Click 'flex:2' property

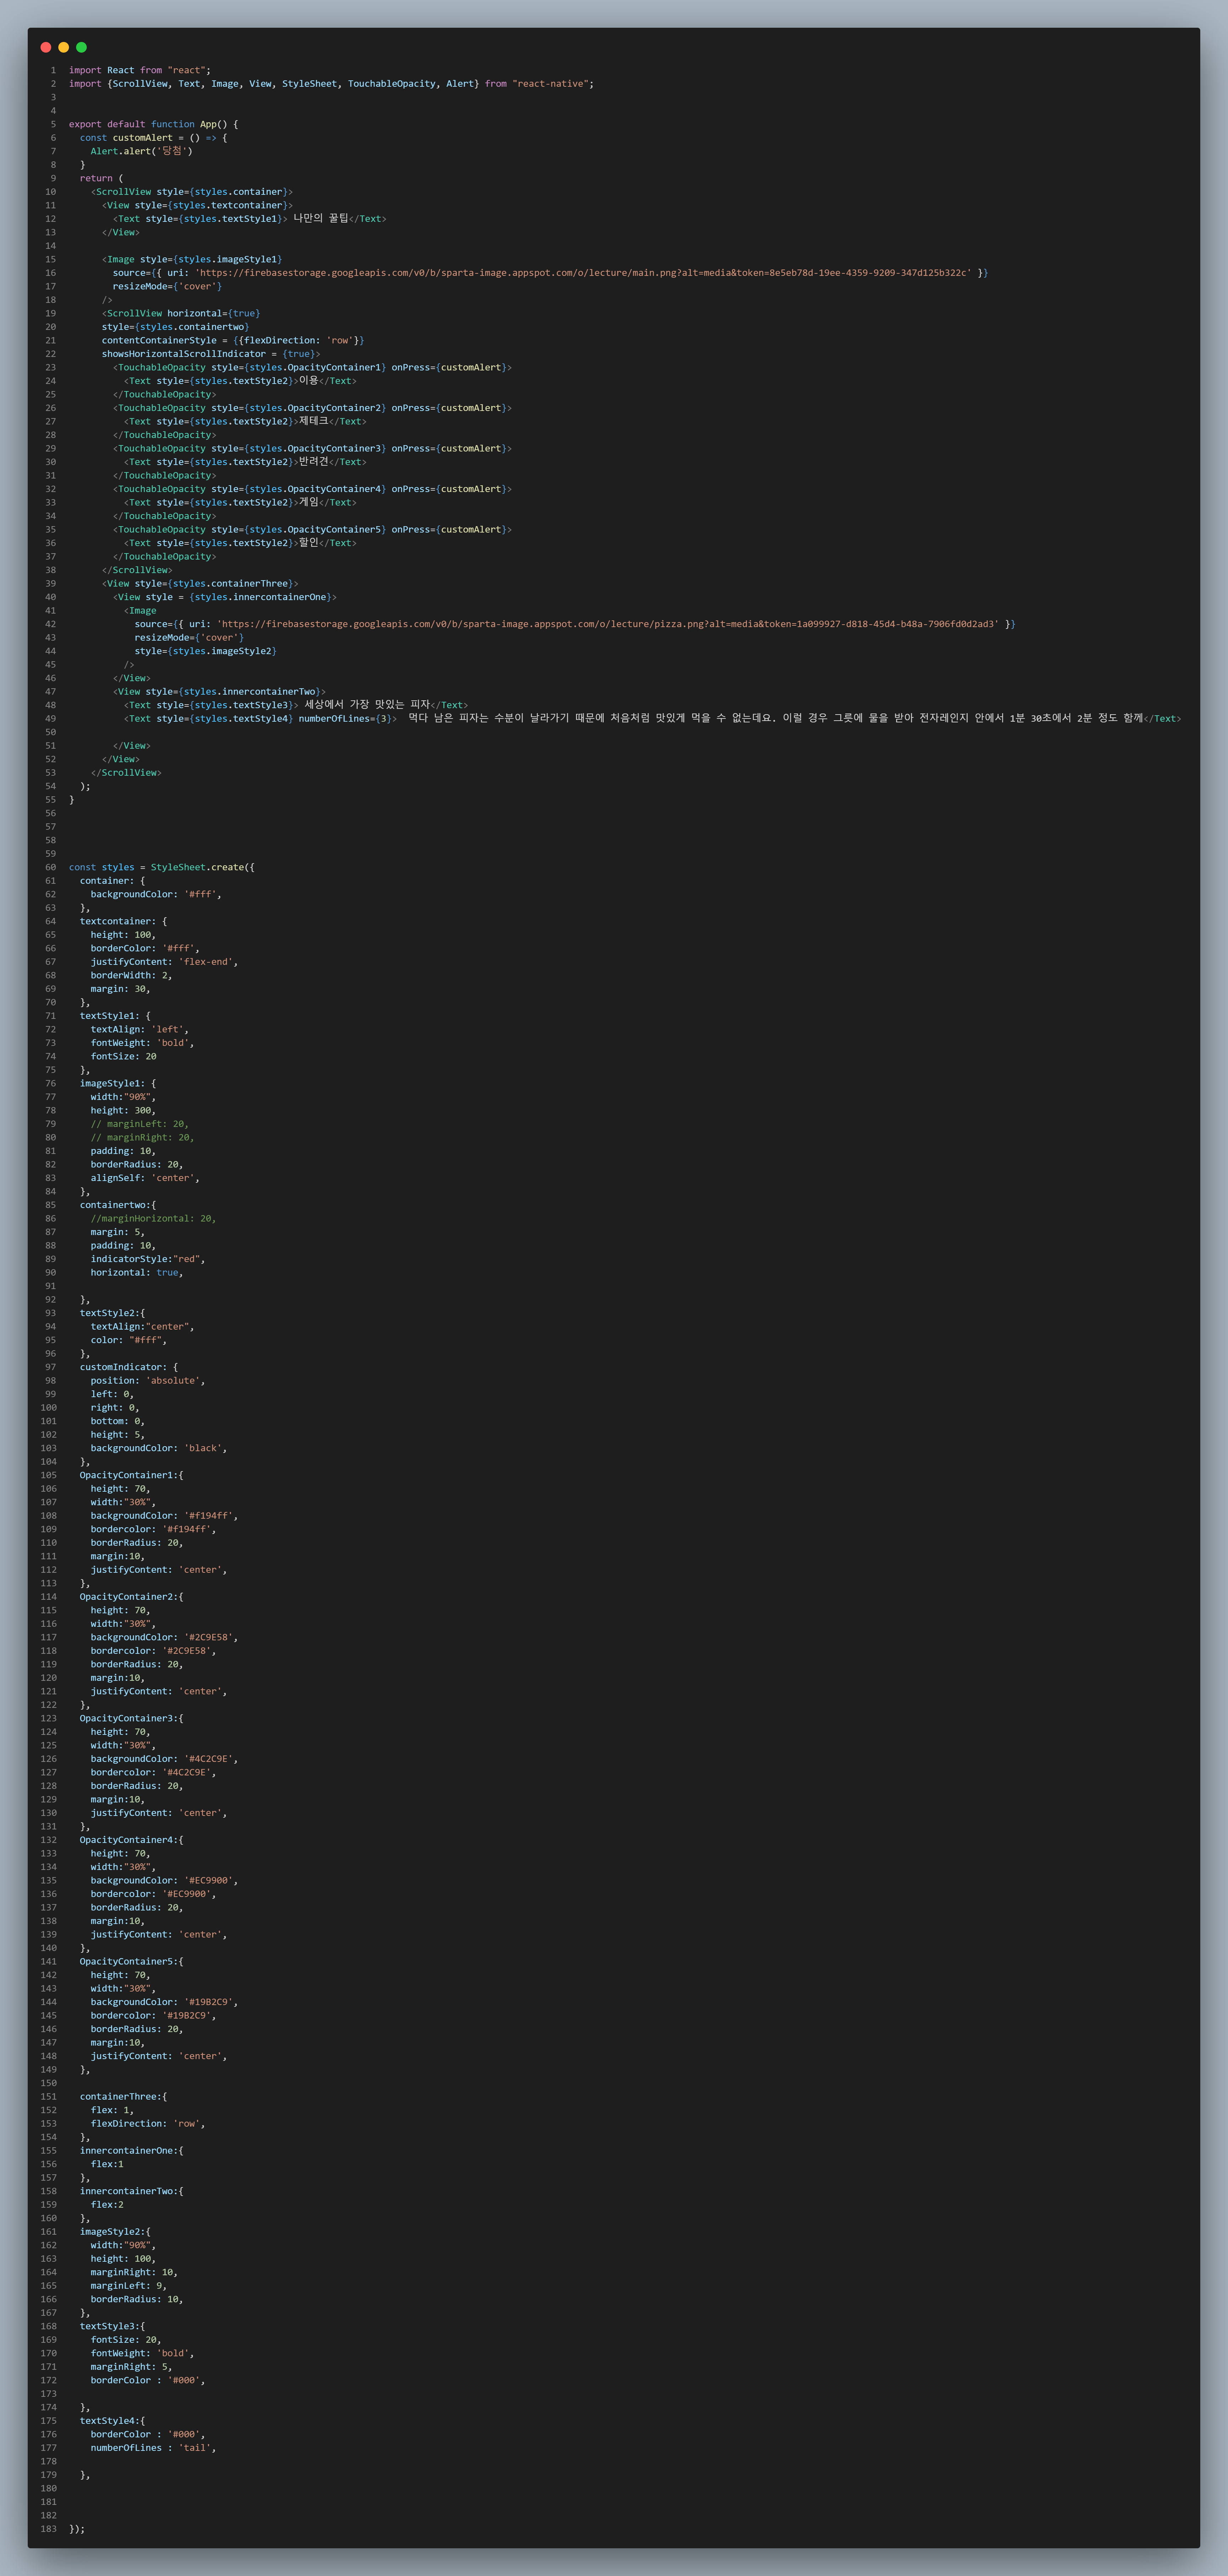pos(107,2204)
